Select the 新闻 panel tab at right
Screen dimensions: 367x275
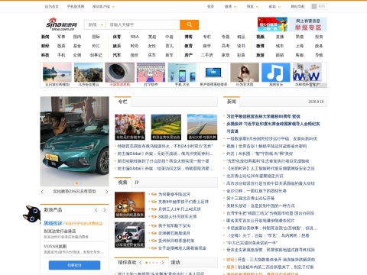(x=232, y=102)
